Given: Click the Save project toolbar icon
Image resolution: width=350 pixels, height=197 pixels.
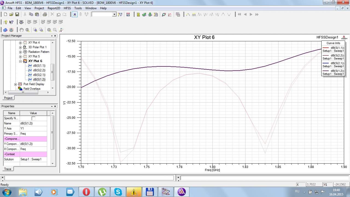Looking at the screenshot, I should point(17,15).
